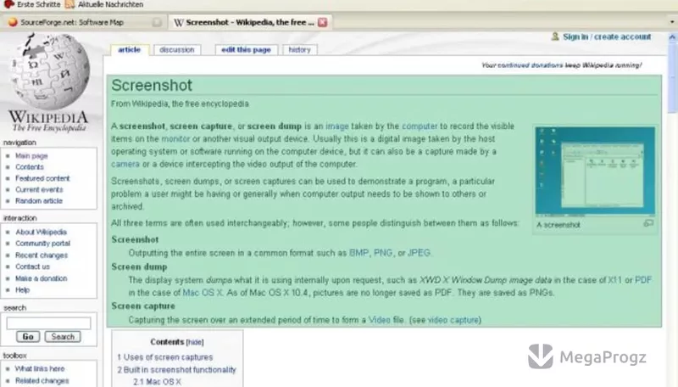Screen dimensions: 678x387
Task: Open Featured content link
Action: [x=42, y=178]
